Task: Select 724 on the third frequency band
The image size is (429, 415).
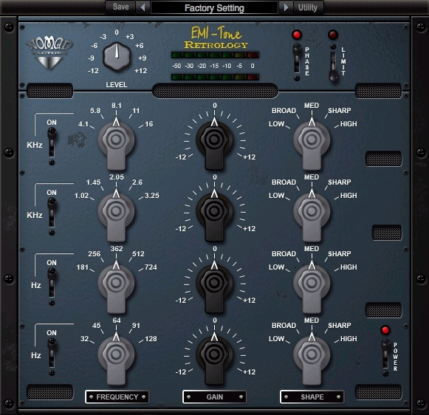Action: [151, 267]
